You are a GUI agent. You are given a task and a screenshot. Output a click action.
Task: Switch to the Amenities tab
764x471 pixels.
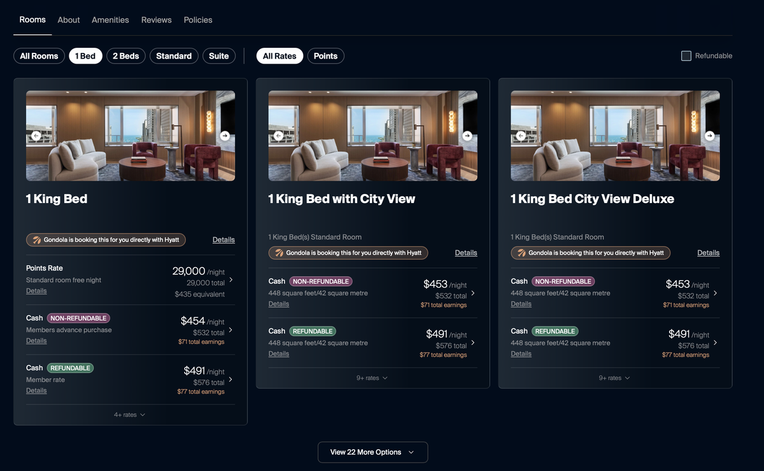click(x=110, y=20)
